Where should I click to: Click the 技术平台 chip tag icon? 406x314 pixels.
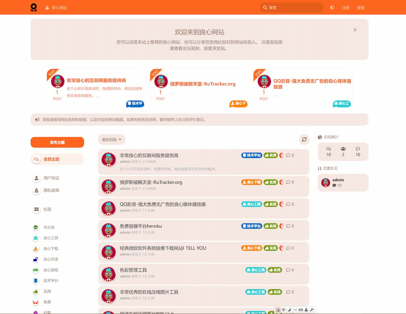36,281
